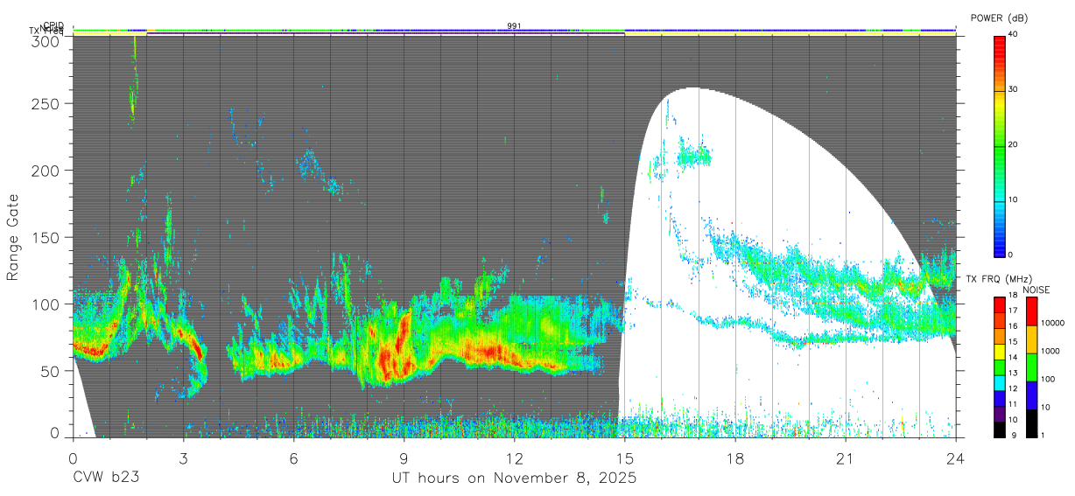Click the 200 tick on Range Gate axis
The image size is (1075, 496).
[46, 170]
